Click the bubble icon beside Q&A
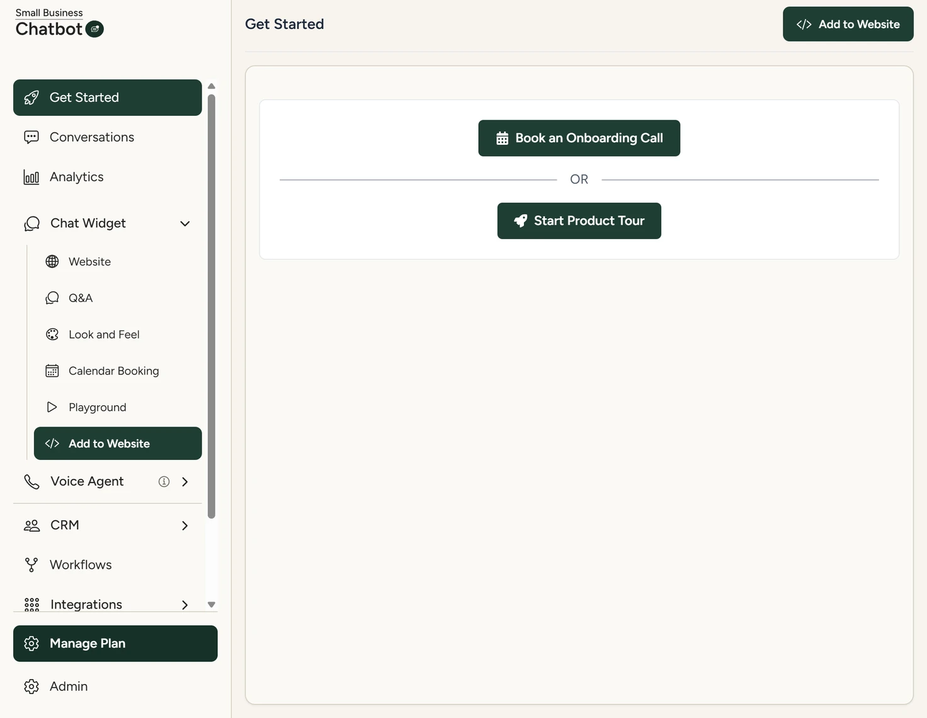Image resolution: width=927 pixels, height=718 pixels. pos(52,298)
